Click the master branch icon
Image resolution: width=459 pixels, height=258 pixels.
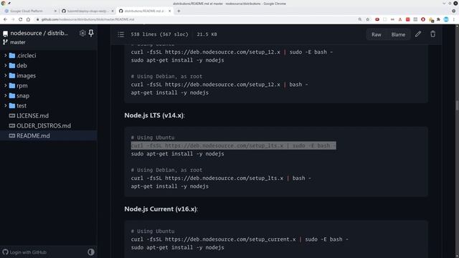[x=5, y=42]
